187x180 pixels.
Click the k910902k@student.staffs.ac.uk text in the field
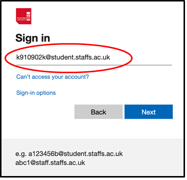pyautogui.click(x=64, y=58)
